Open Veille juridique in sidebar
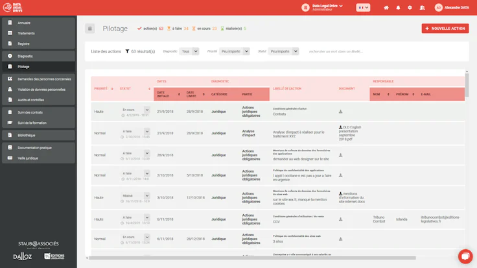 [x=38, y=158]
